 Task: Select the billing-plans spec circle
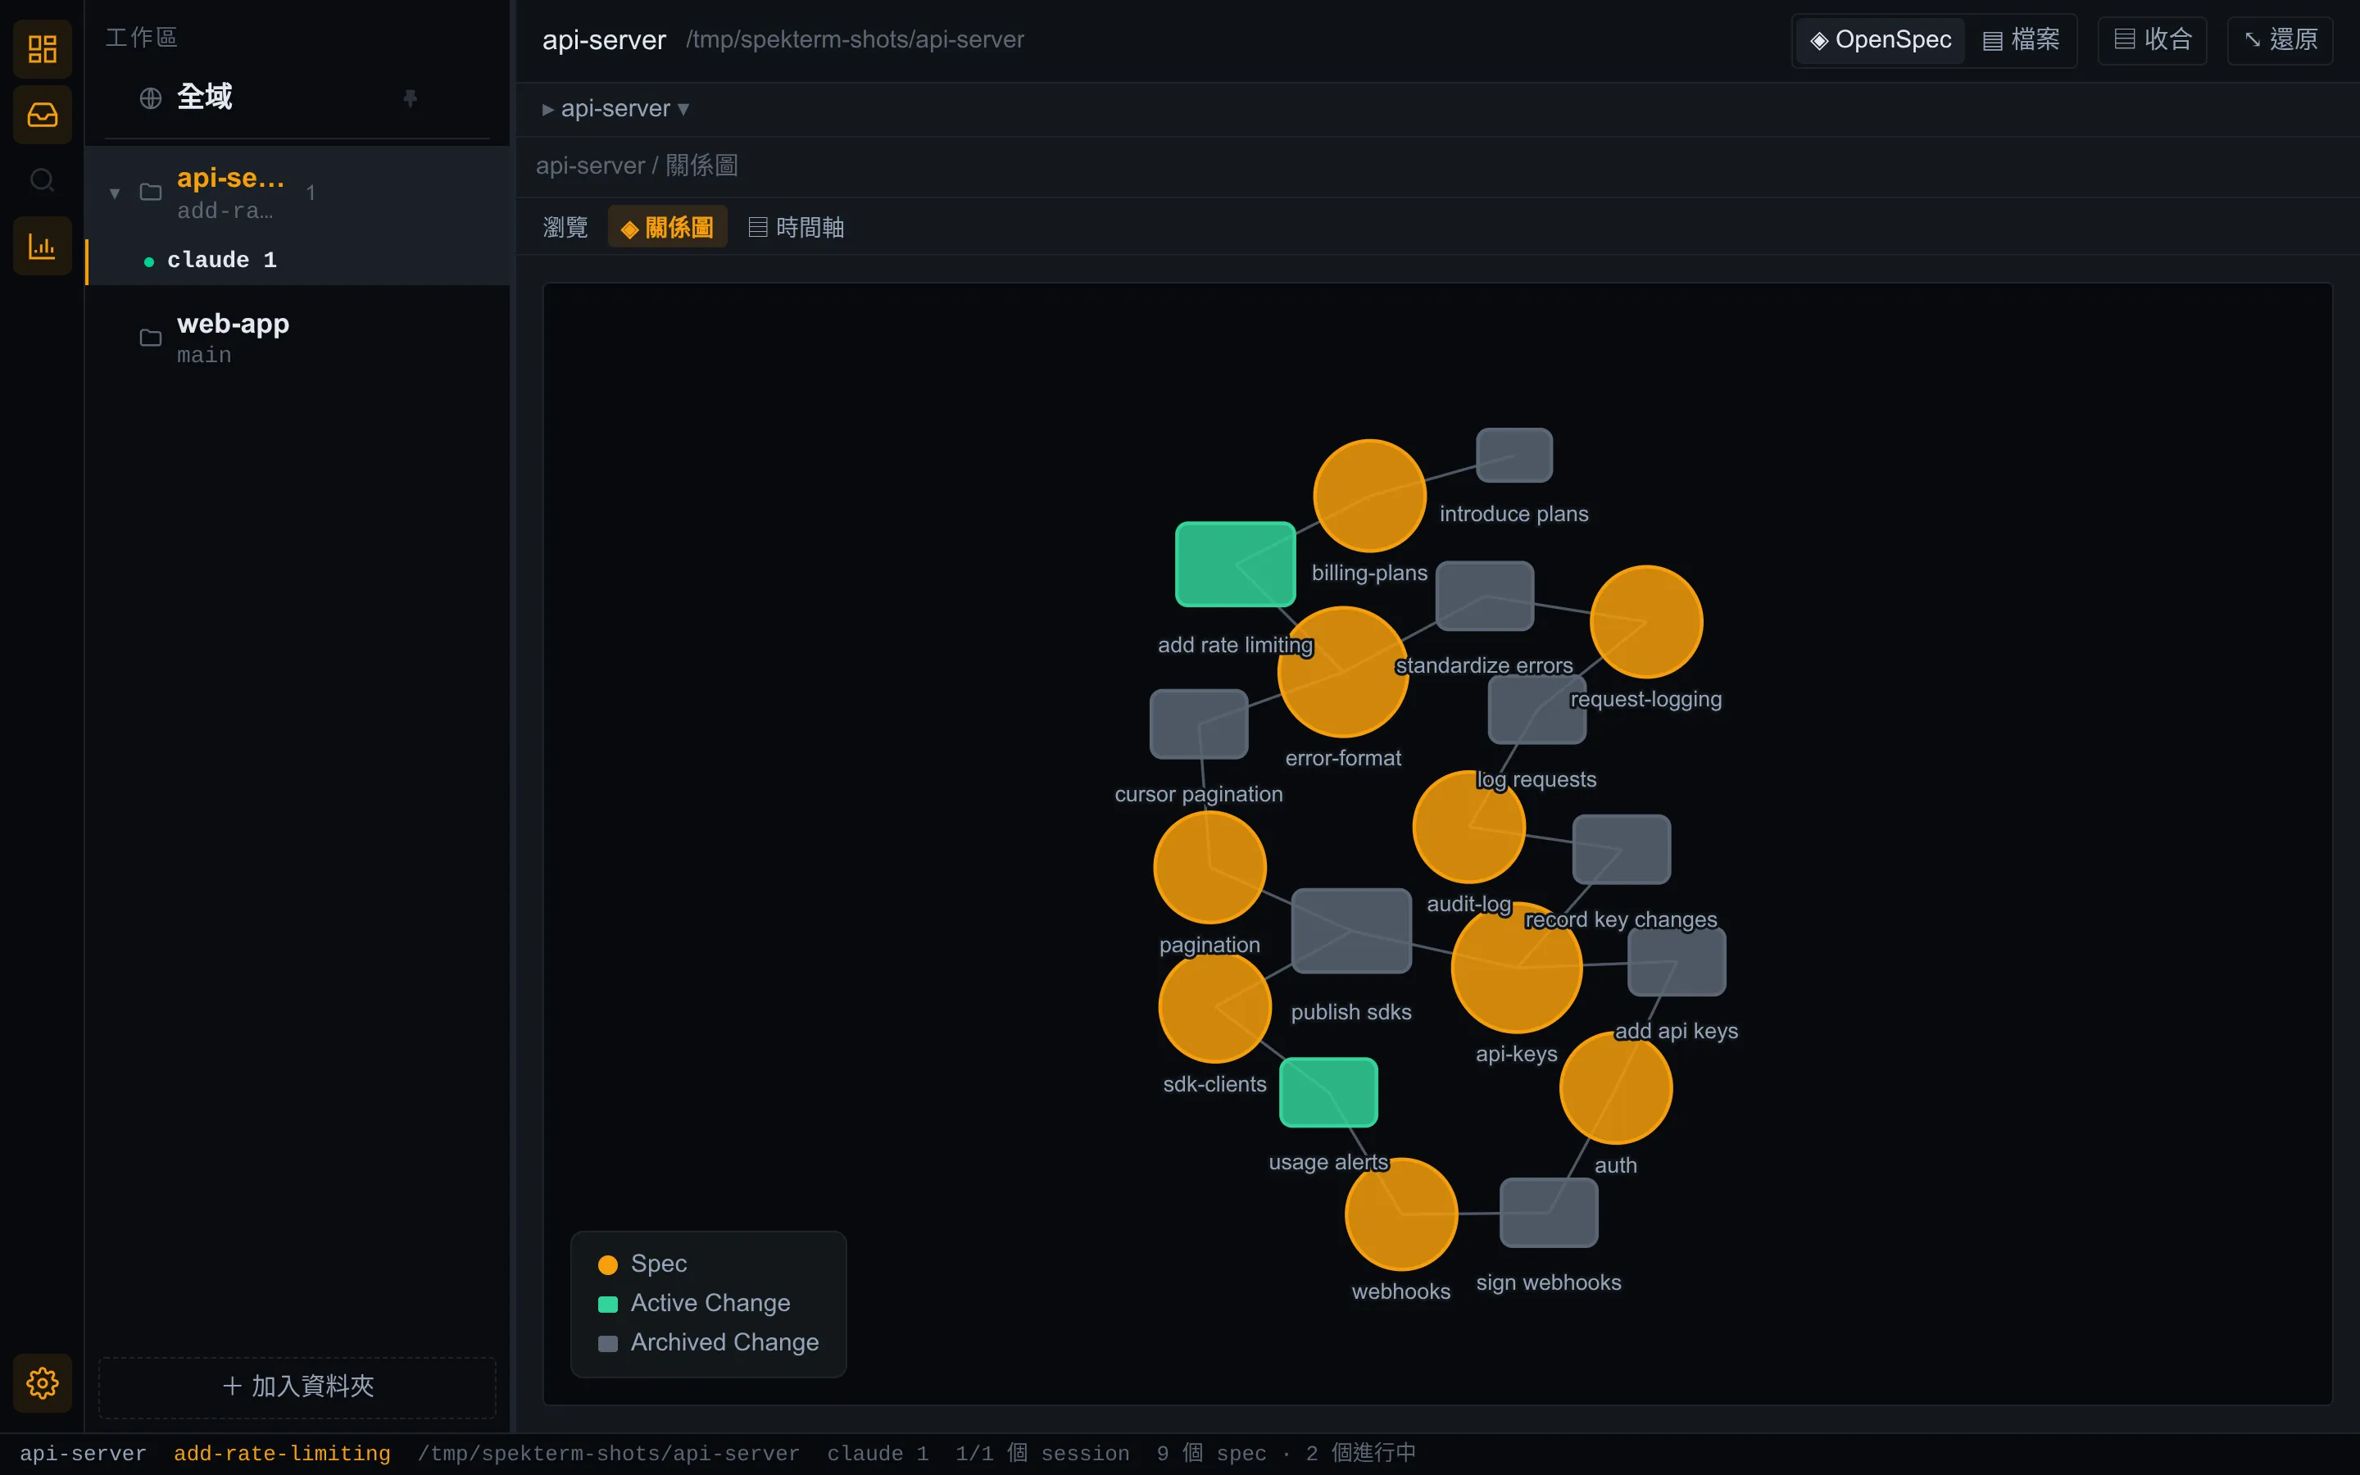pos(1369,496)
